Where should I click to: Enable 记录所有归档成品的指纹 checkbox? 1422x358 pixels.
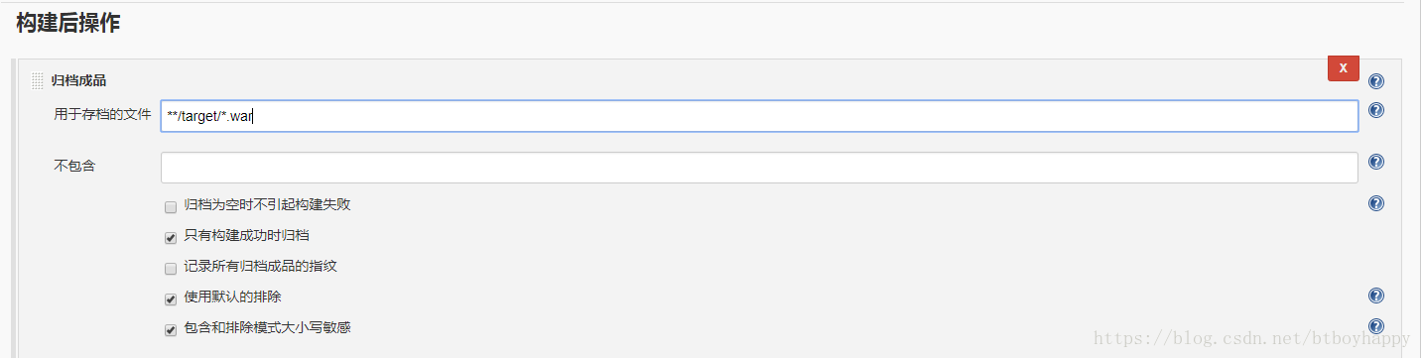(x=171, y=268)
